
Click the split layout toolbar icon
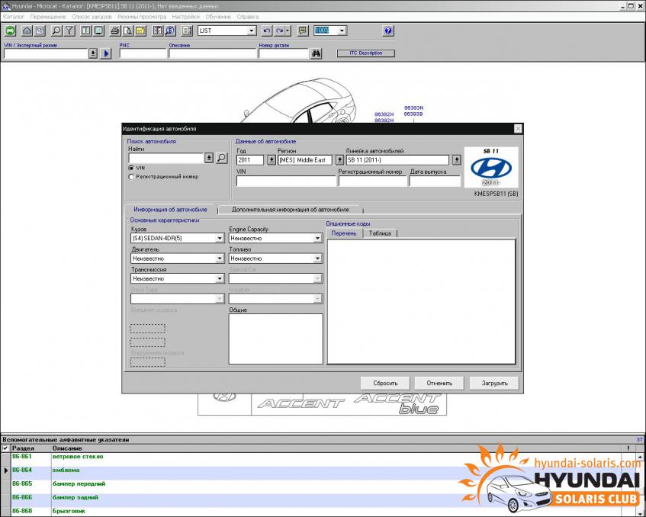point(187,31)
